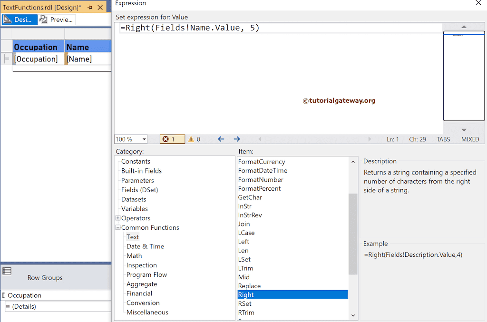Click the back navigation arrow in the status bar
Screen dimensions: 487x322
point(221,139)
